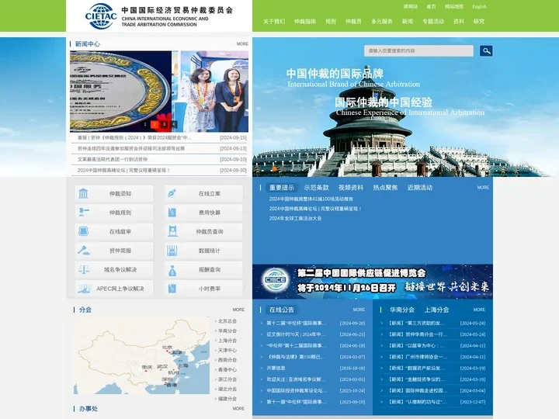Select the 热点聚焦 tab
Image resolution: width=559 pixels, height=419 pixels.
[385, 188]
